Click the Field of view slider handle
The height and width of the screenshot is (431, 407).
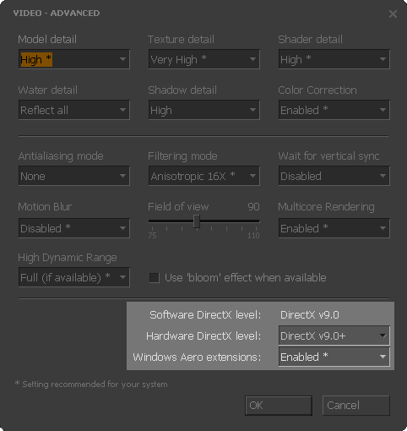(197, 221)
